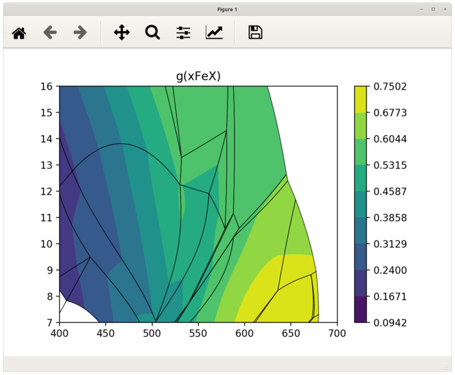Close the Figure 1 window
The height and width of the screenshot is (375, 455).
tap(445, 9)
